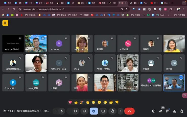This screenshot has height=117, width=187.
Task: Switch to the tab labeled 202
Action: click(81, 3)
